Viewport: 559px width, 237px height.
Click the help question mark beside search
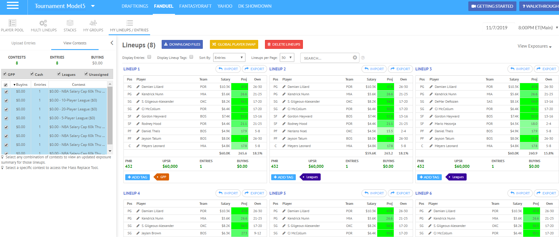click(363, 58)
